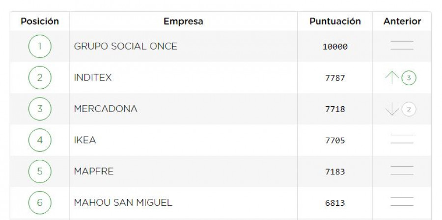
Task: Sort by the Puntuación column header
Action: [335, 22]
